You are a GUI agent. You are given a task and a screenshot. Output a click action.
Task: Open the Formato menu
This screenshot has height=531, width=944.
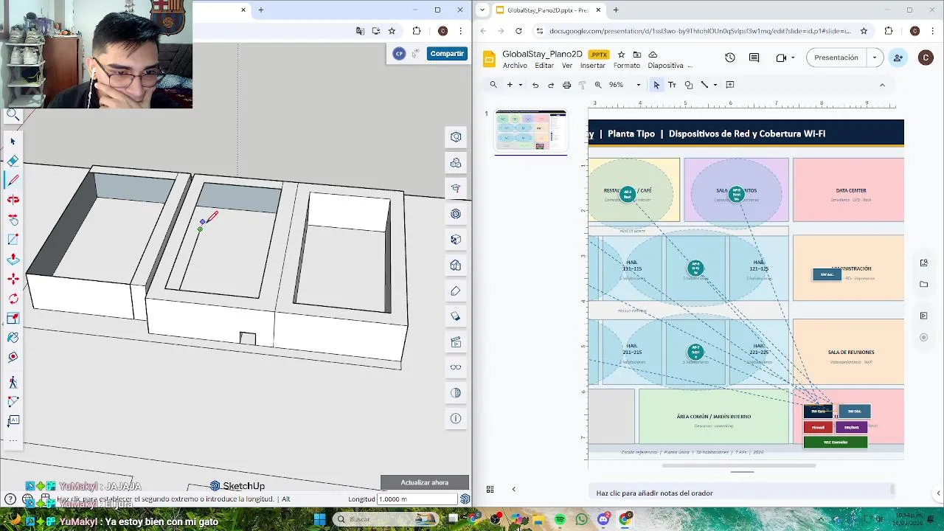click(626, 66)
